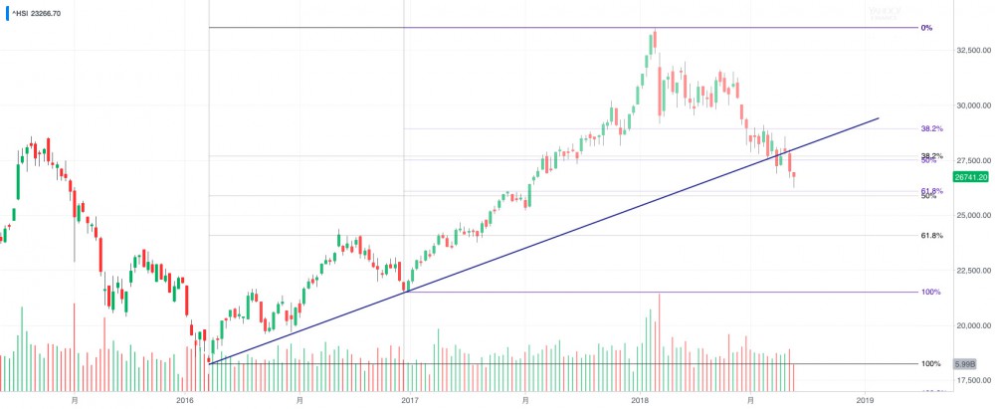Click the black 61.8% label below 25,000
Image resolution: width=995 pixels, height=409 pixels.
coord(931,236)
